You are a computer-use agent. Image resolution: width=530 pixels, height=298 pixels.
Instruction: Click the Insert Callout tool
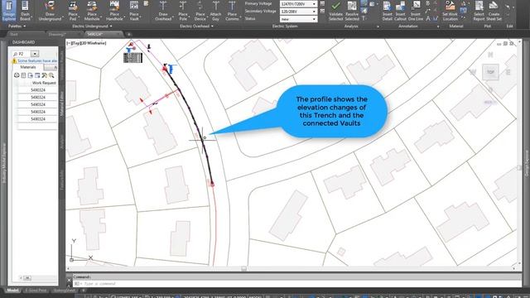400,11
